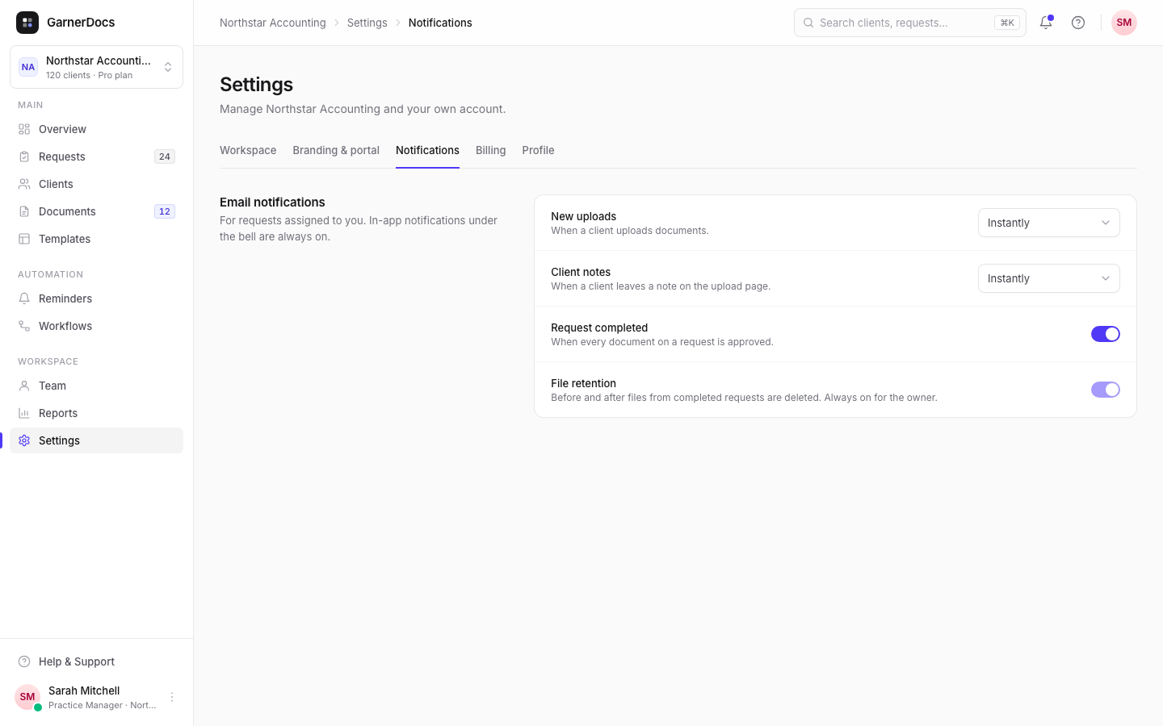Viewport: 1163px width, 726px height.
Task: Click the Request completed label
Action: pos(599,328)
